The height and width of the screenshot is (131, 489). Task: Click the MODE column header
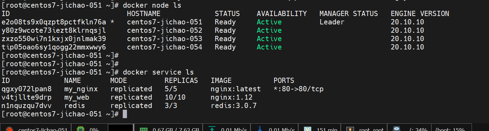119,81
